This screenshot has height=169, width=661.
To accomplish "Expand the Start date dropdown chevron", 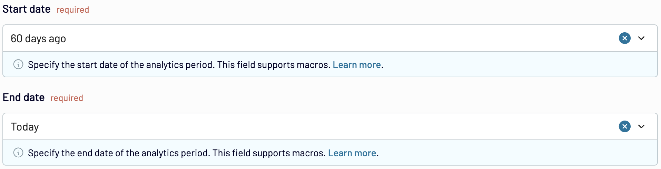I will coord(641,38).
